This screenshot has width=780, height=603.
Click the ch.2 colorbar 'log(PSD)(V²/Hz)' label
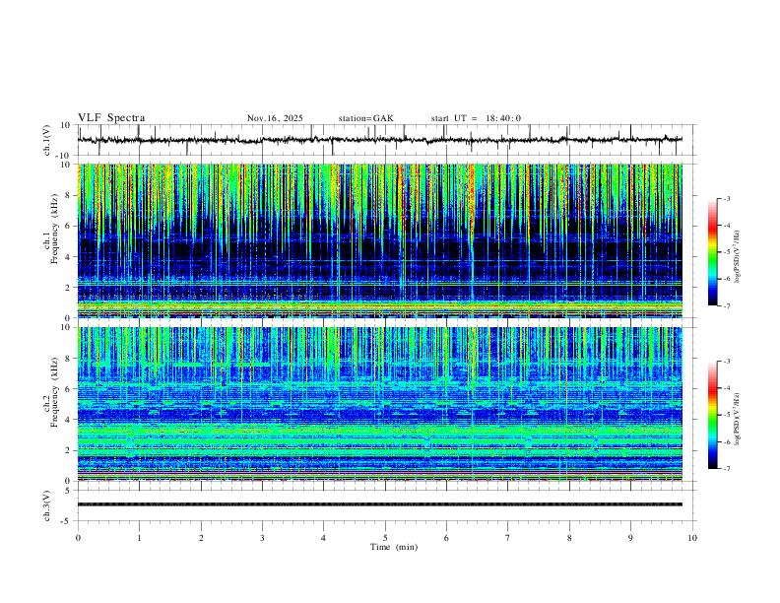point(738,420)
